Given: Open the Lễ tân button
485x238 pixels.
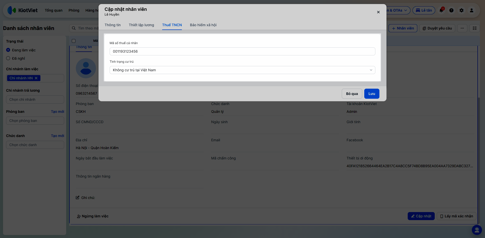Looking at the screenshot, I should click(x=424, y=10).
